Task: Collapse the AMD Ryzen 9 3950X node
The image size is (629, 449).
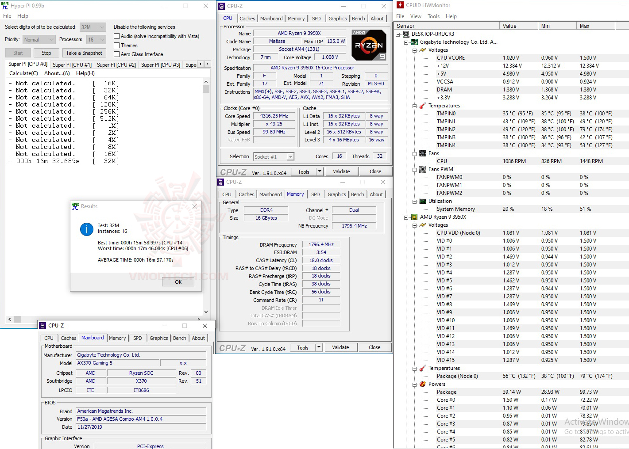Action: pos(406,217)
